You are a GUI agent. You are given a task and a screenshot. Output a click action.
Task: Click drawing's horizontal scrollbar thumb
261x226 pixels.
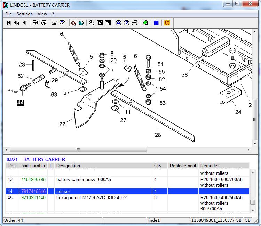point(78,150)
